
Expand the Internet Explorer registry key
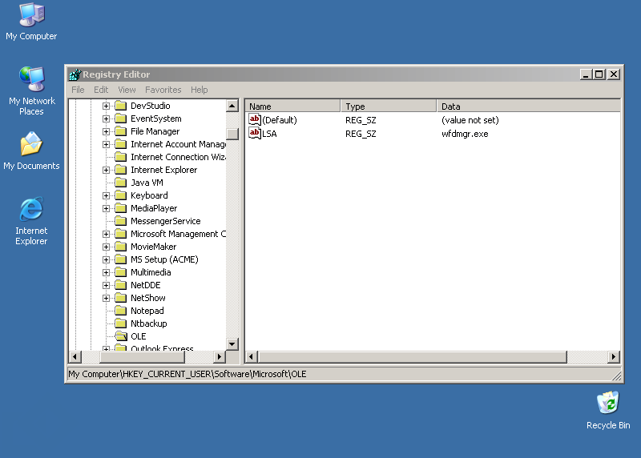(106, 170)
